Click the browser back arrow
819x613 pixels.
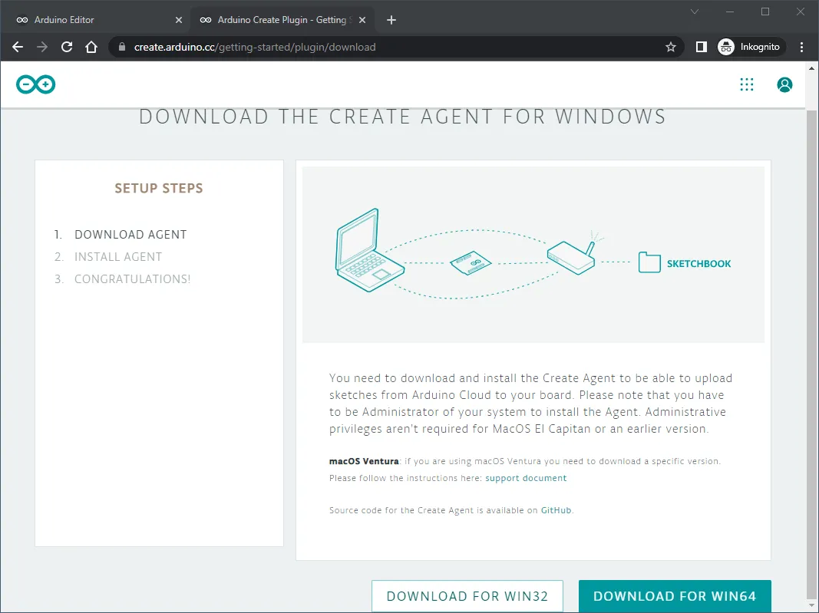click(18, 47)
